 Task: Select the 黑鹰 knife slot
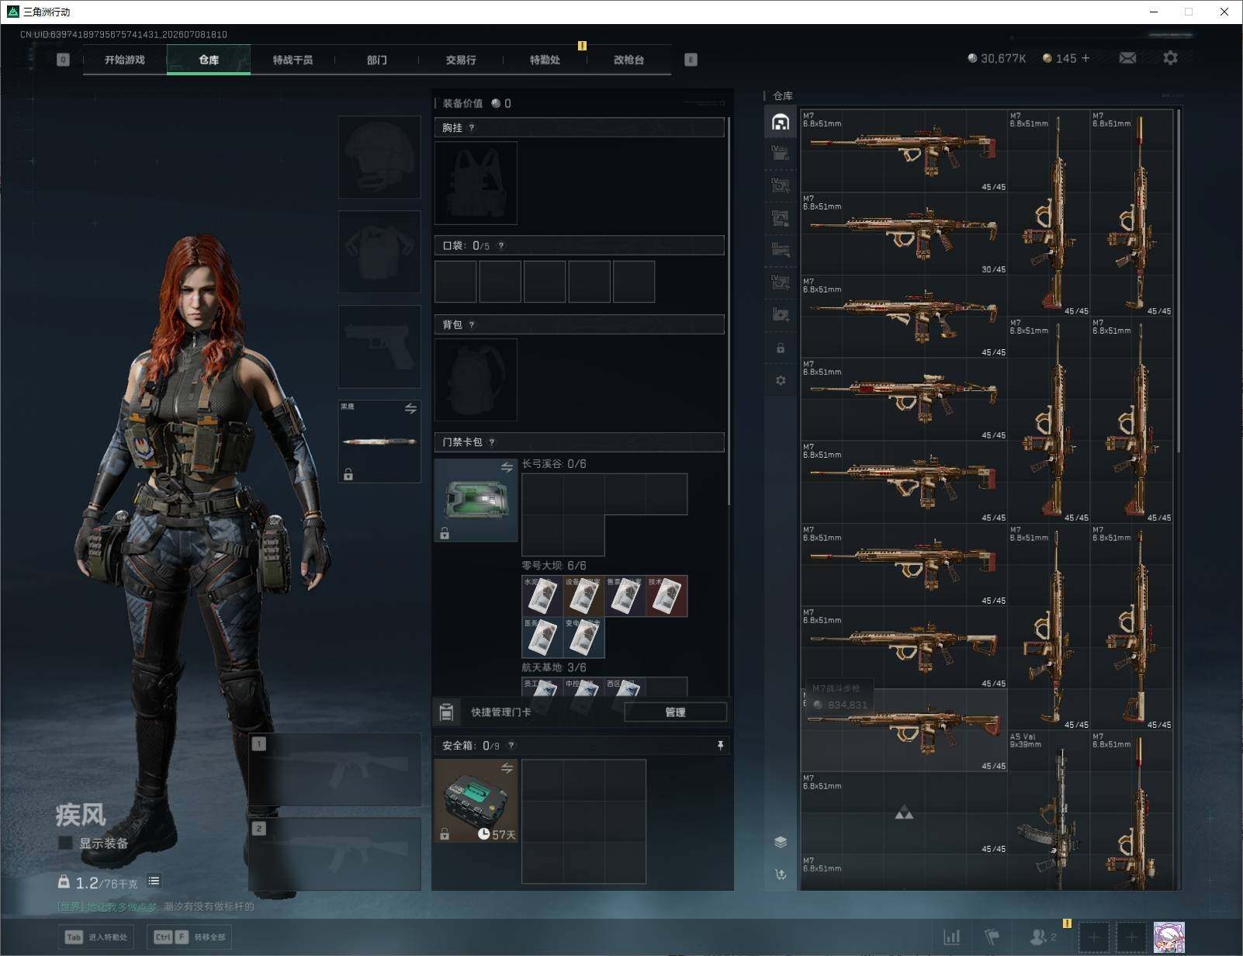tap(379, 442)
